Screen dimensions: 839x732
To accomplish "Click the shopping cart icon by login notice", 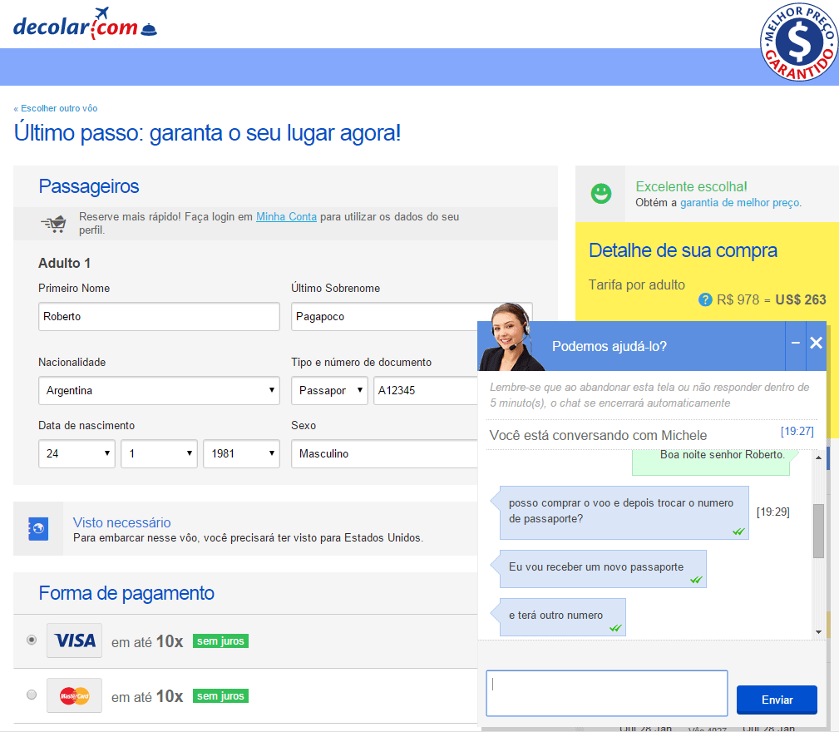I will pyautogui.click(x=54, y=223).
